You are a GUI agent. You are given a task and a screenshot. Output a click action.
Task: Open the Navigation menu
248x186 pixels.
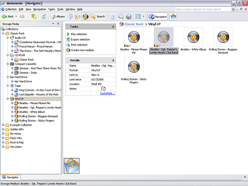click(40, 10)
